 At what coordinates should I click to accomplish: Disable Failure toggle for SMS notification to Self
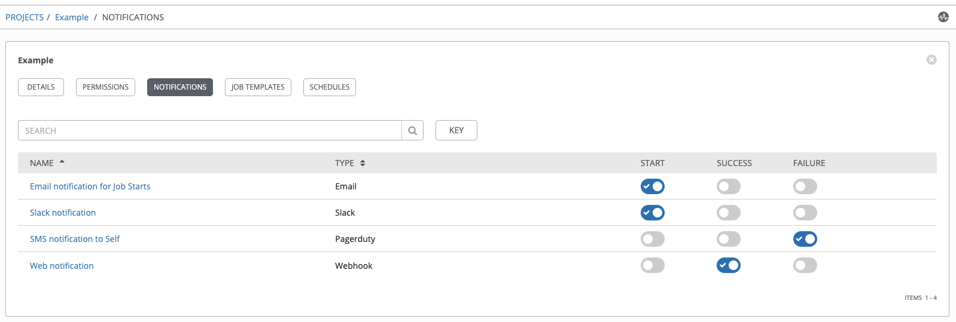(805, 239)
